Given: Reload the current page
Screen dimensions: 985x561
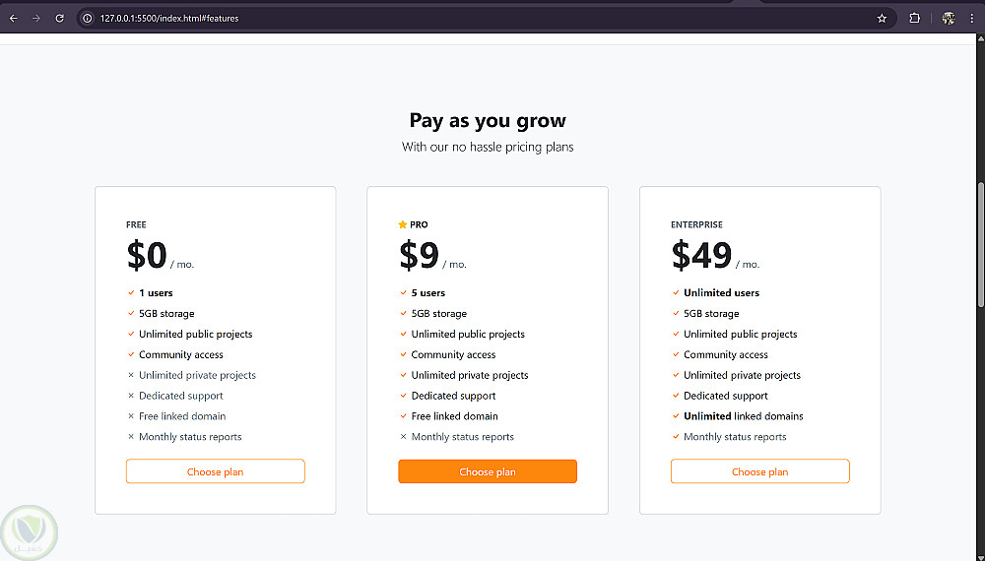Looking at the screenshot, I should click(x=59, y=18).
